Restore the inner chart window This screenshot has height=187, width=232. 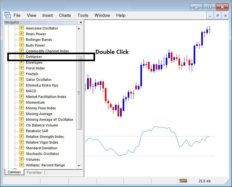point(217,16)
